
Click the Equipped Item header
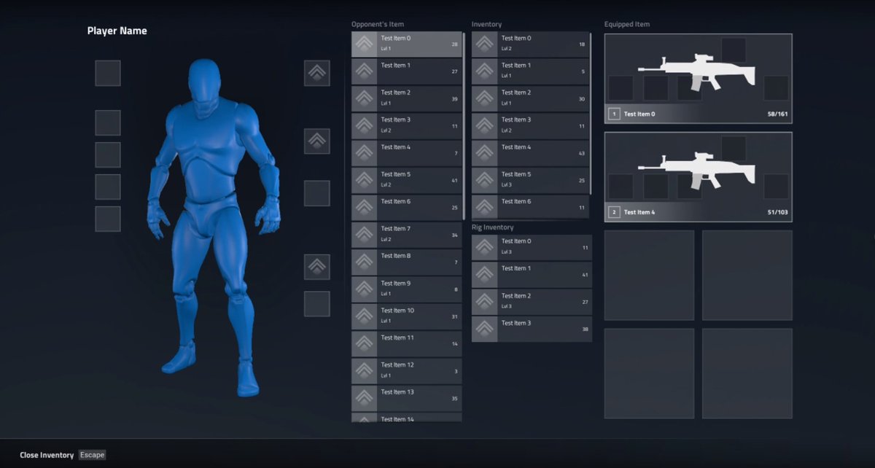[x=627, y=24]
